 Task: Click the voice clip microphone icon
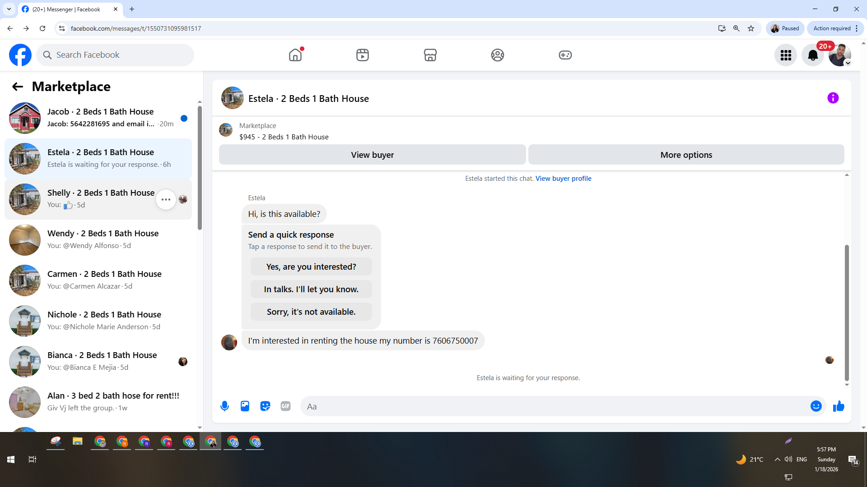click(x=224, y=406)
